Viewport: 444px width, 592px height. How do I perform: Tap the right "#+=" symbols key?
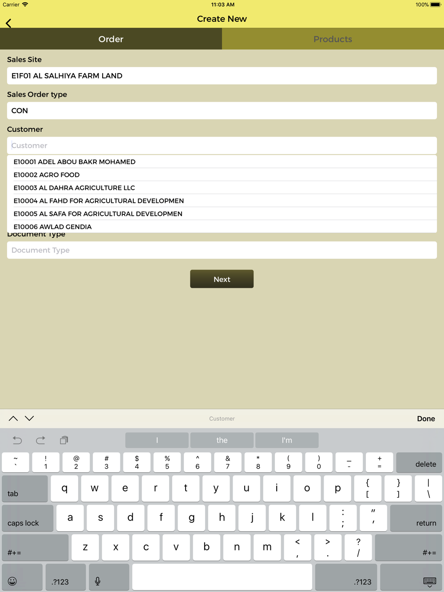tap(408, 548)
